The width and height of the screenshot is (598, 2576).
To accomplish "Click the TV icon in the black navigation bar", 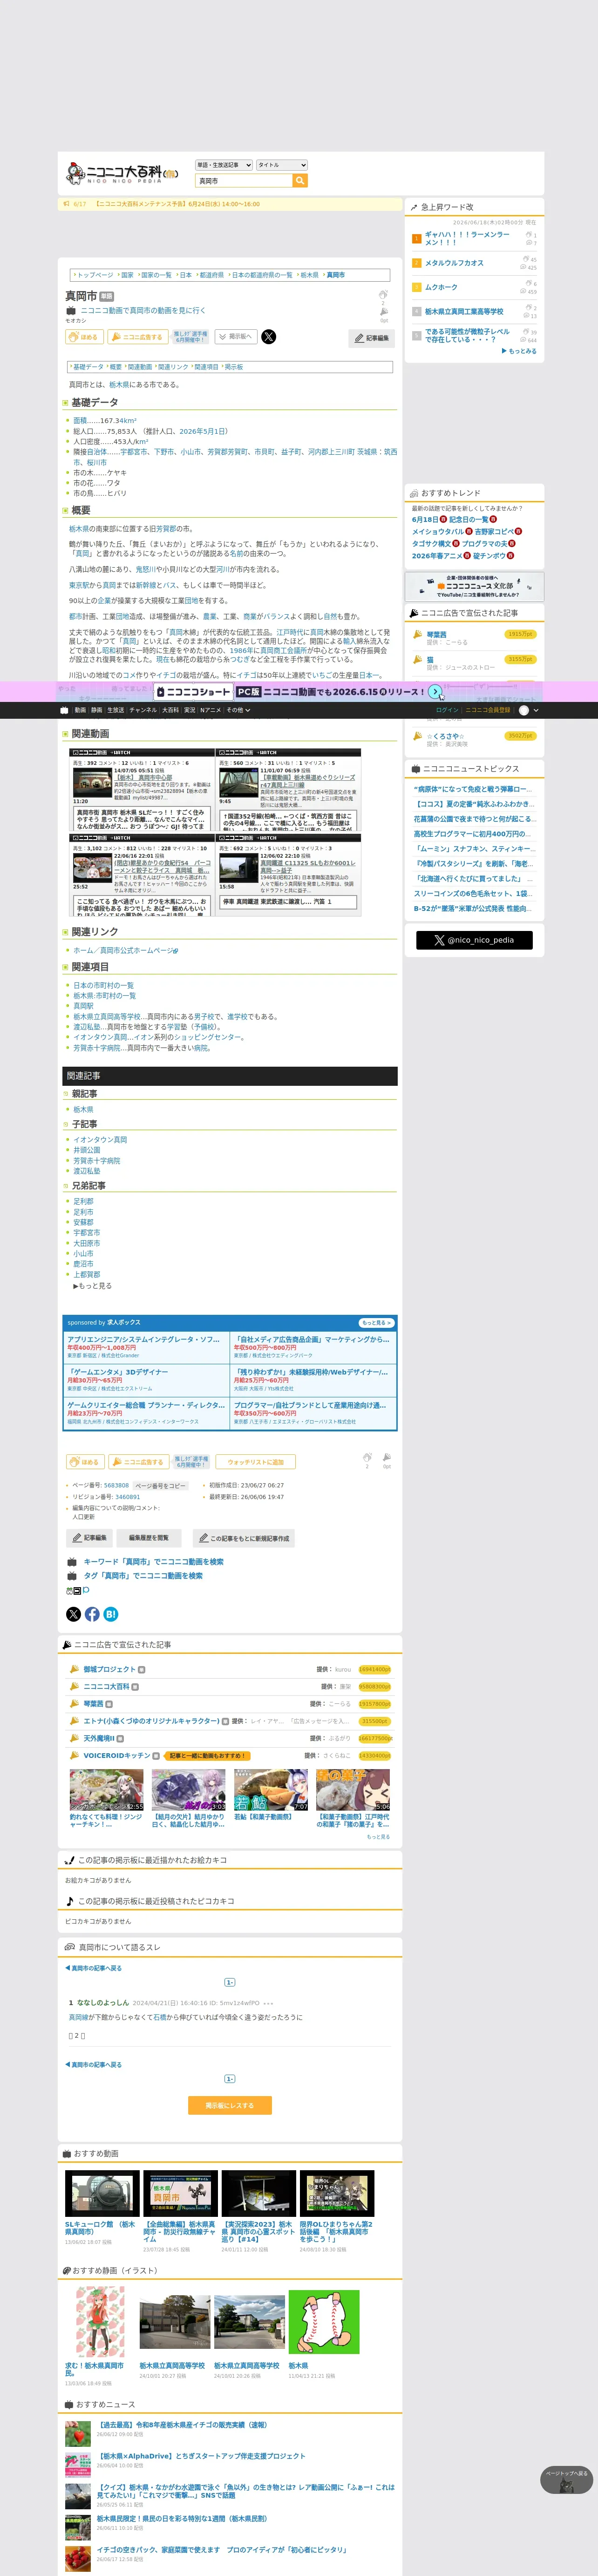I will pos(65,710).
